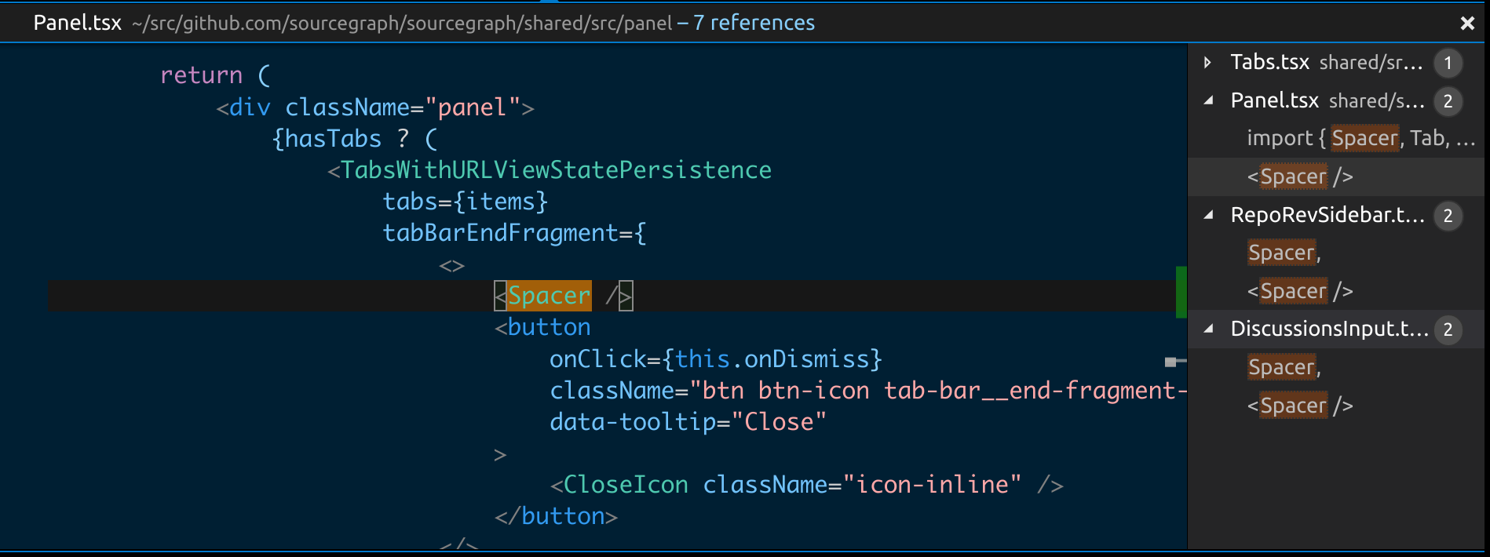
Task: Click 'tabs={items}' attribute in code
Action: click(x=465, y=202)
